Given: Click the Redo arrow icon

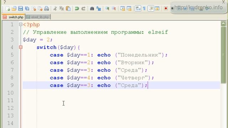Looking at the screenshot, I should click(x=83, y=9).
